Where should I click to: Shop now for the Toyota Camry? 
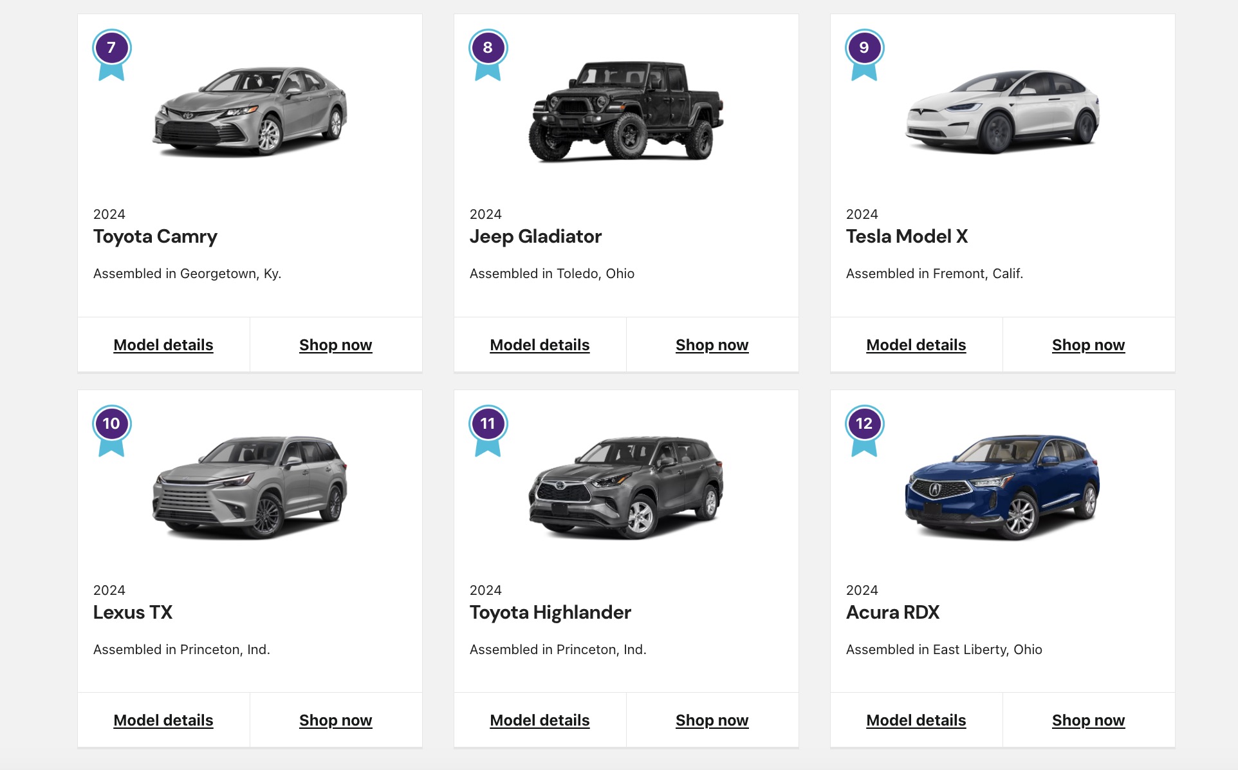click(335, 345)
